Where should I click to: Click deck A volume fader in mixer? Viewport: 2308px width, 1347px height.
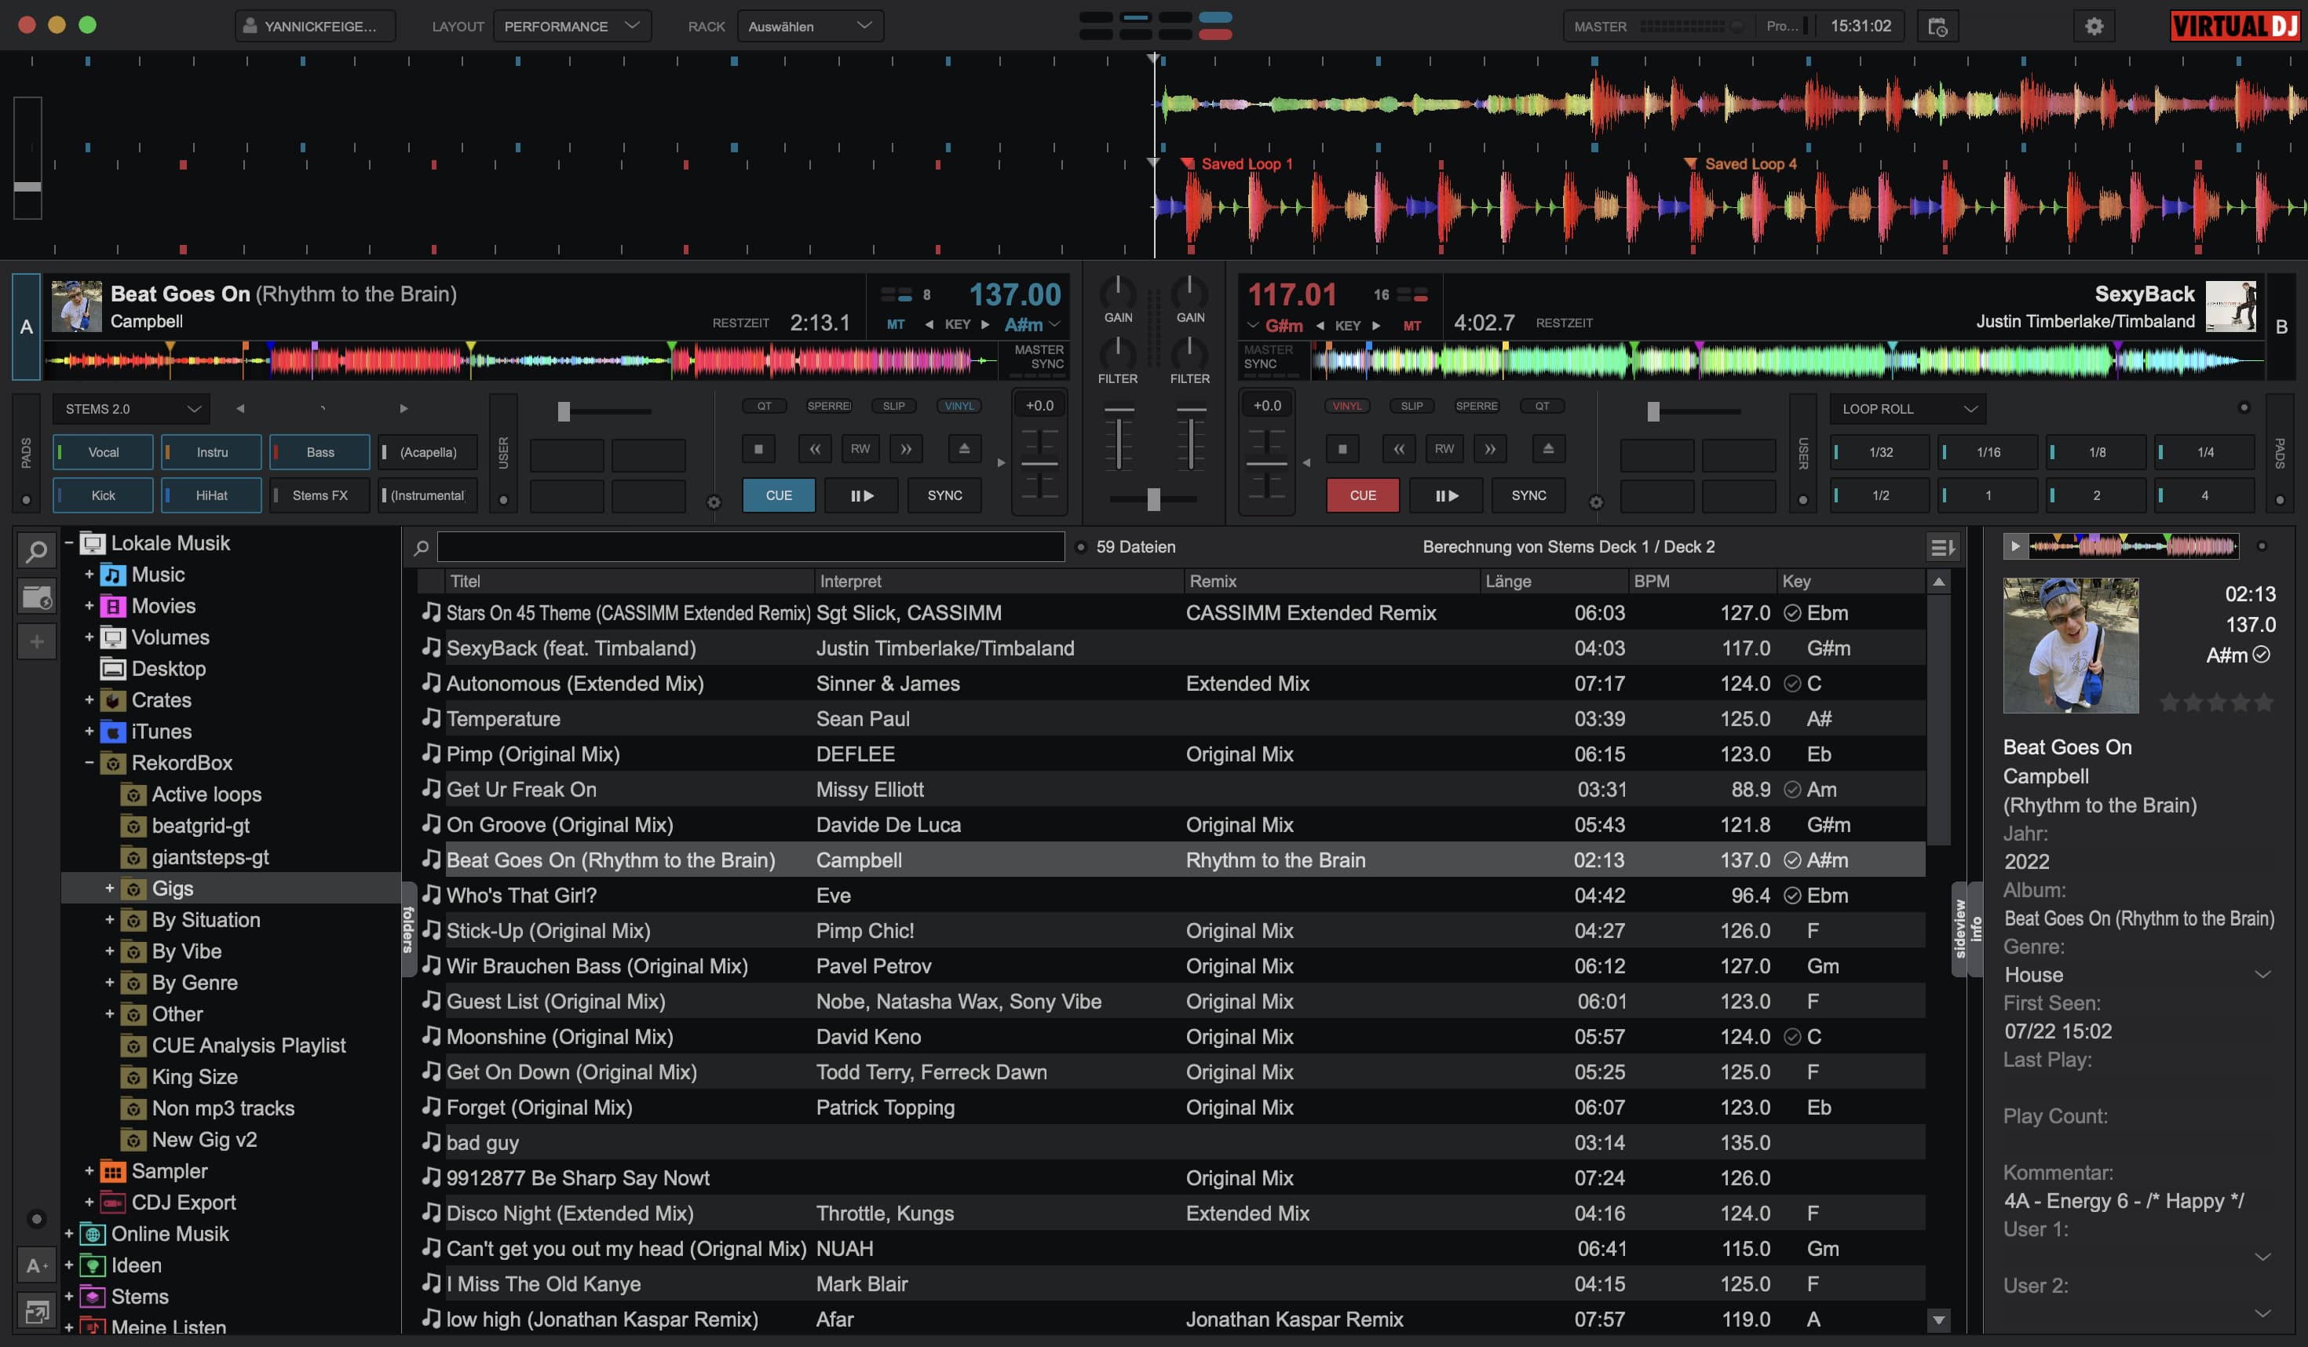point(1118,440)
